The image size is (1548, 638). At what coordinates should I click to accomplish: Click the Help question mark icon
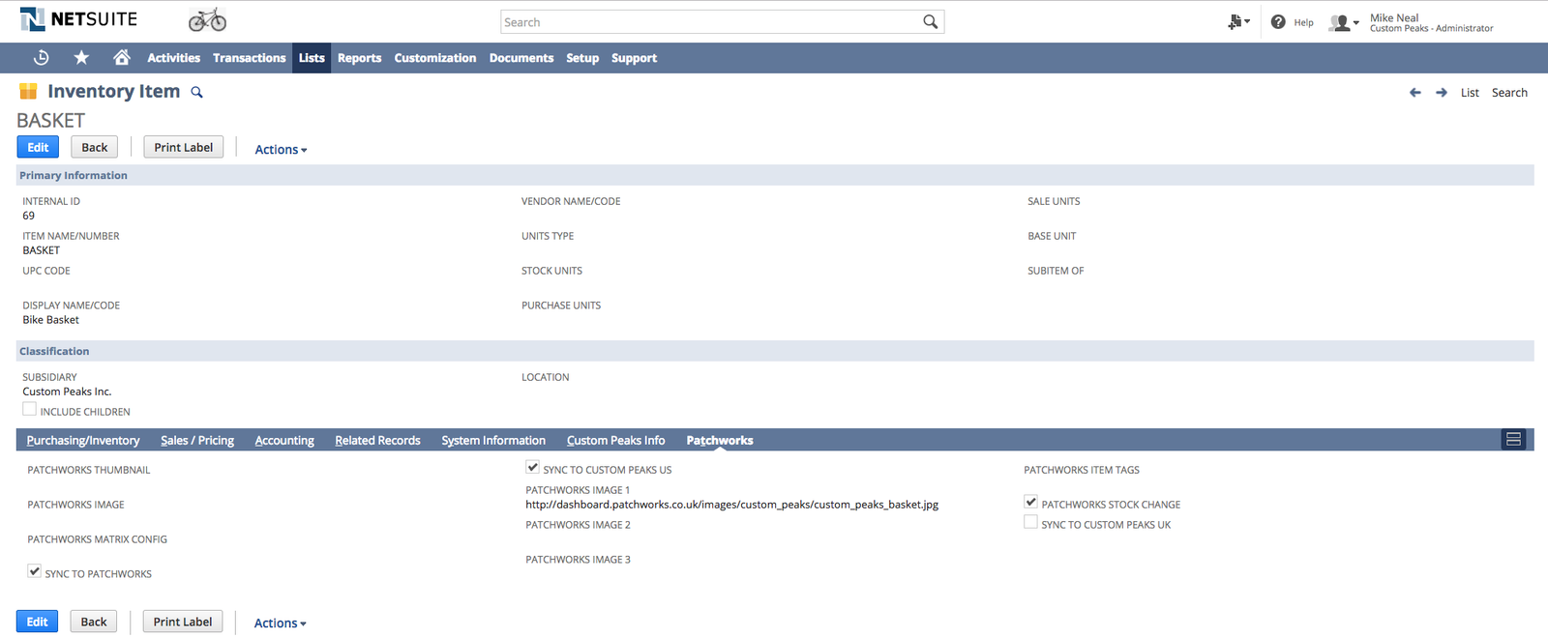[1278, 21]
